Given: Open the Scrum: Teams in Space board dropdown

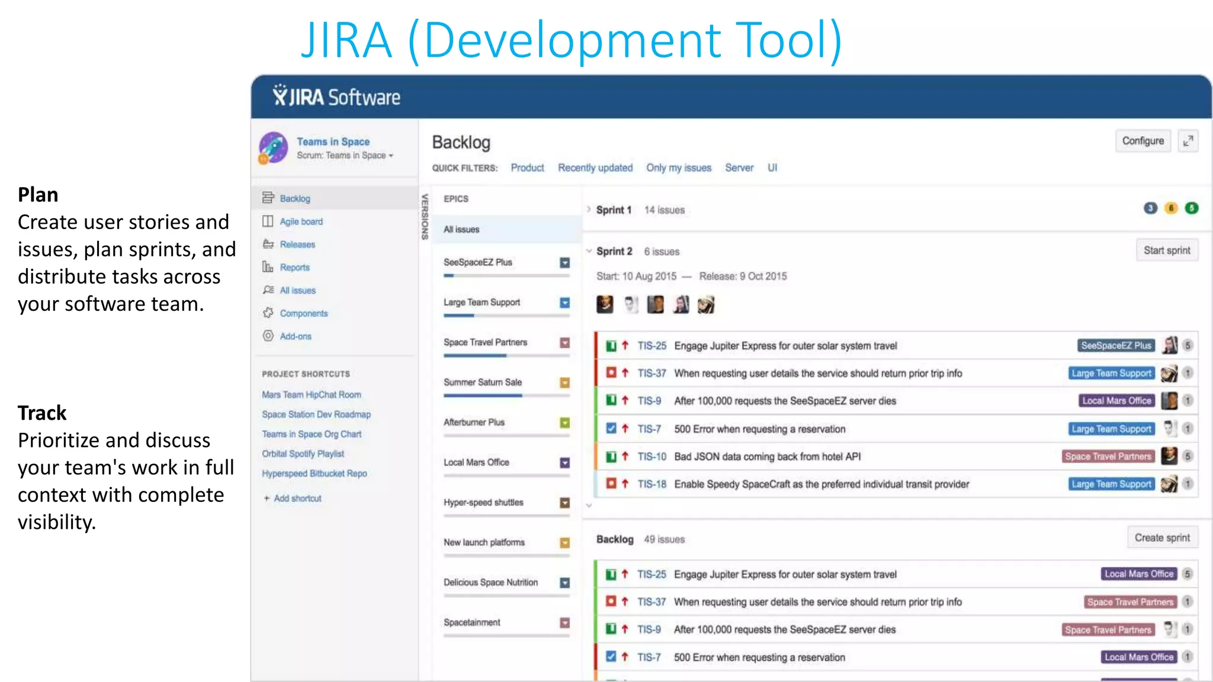Looking at the screenshot, I should 345,155.
